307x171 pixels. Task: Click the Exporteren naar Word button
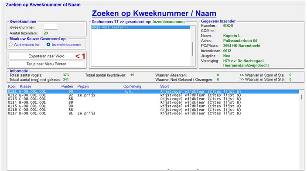point(46,56)
